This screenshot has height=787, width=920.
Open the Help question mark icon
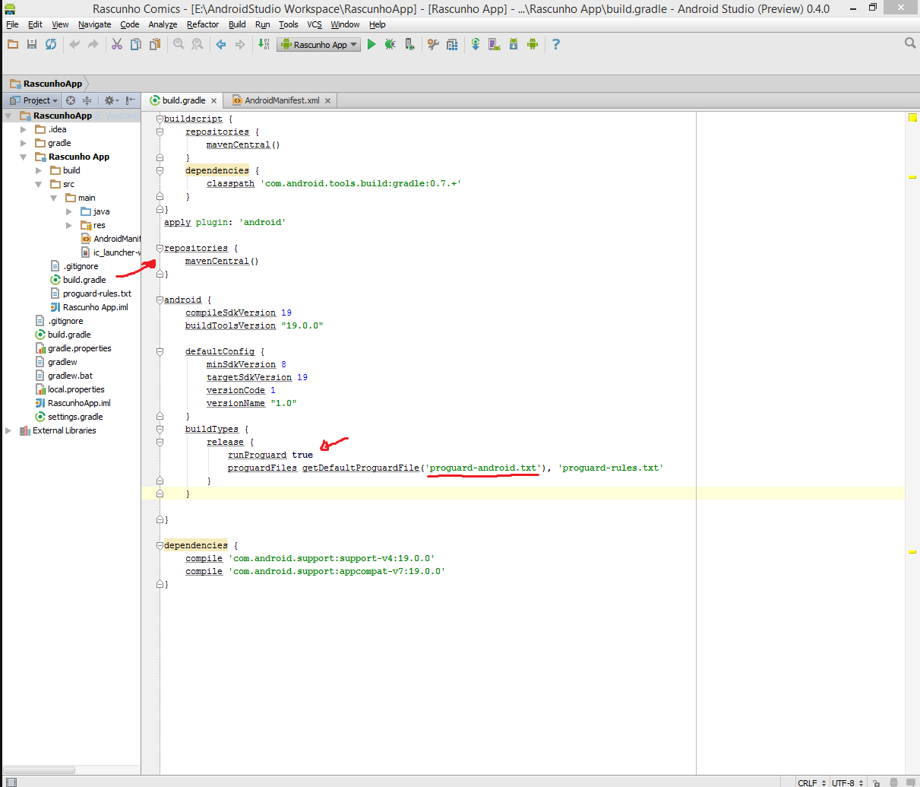pyautogui.click(x=556, y=44)
